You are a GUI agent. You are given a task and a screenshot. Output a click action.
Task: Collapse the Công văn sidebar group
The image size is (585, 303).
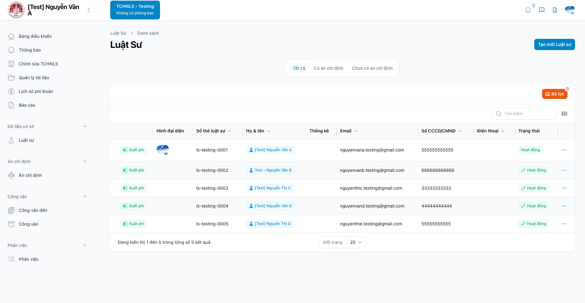click(x=85, y=197)
